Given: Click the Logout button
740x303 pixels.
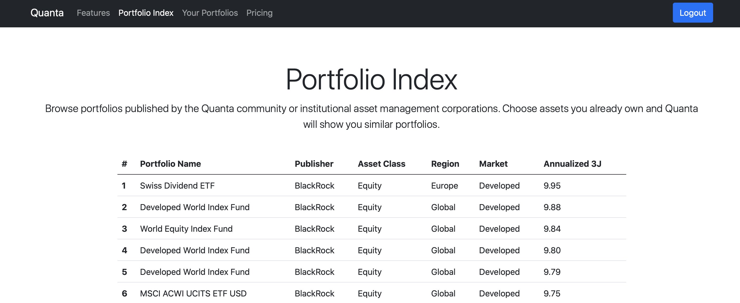Looking at the screenshot, I should pyautogui.click(x=693, y=13).
